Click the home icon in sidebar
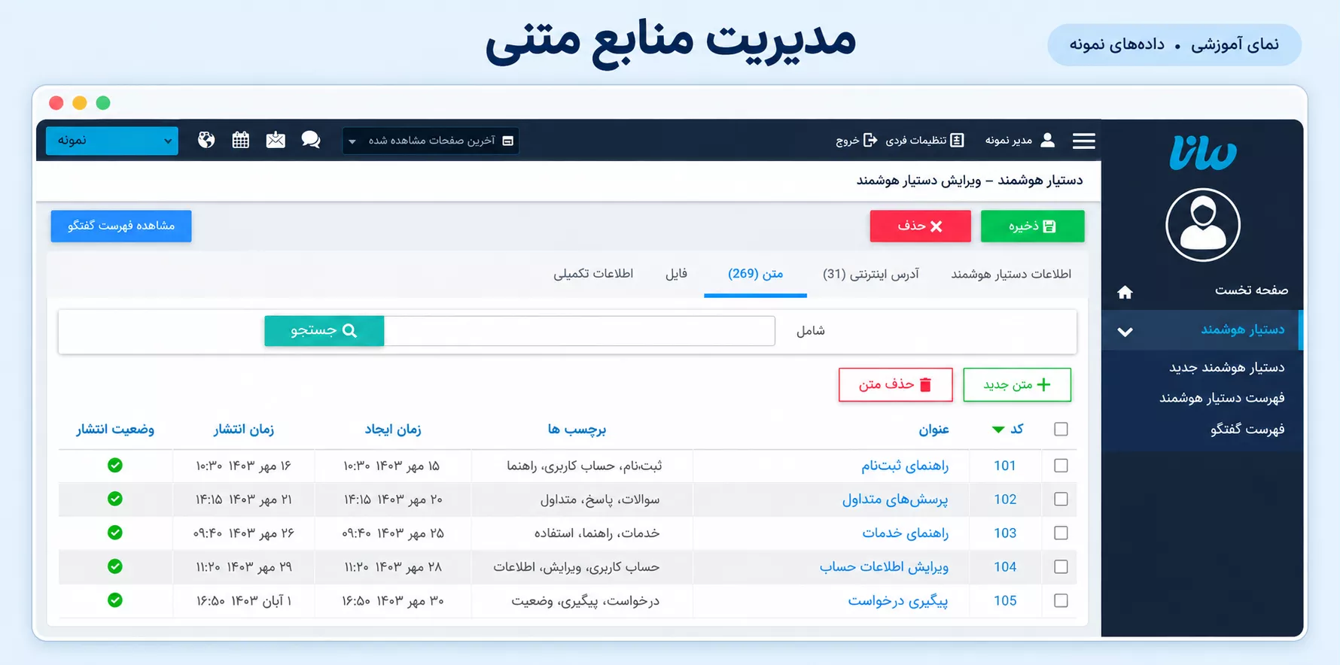This screenshot has width=1340, height=665. (x=1125, y=292)
